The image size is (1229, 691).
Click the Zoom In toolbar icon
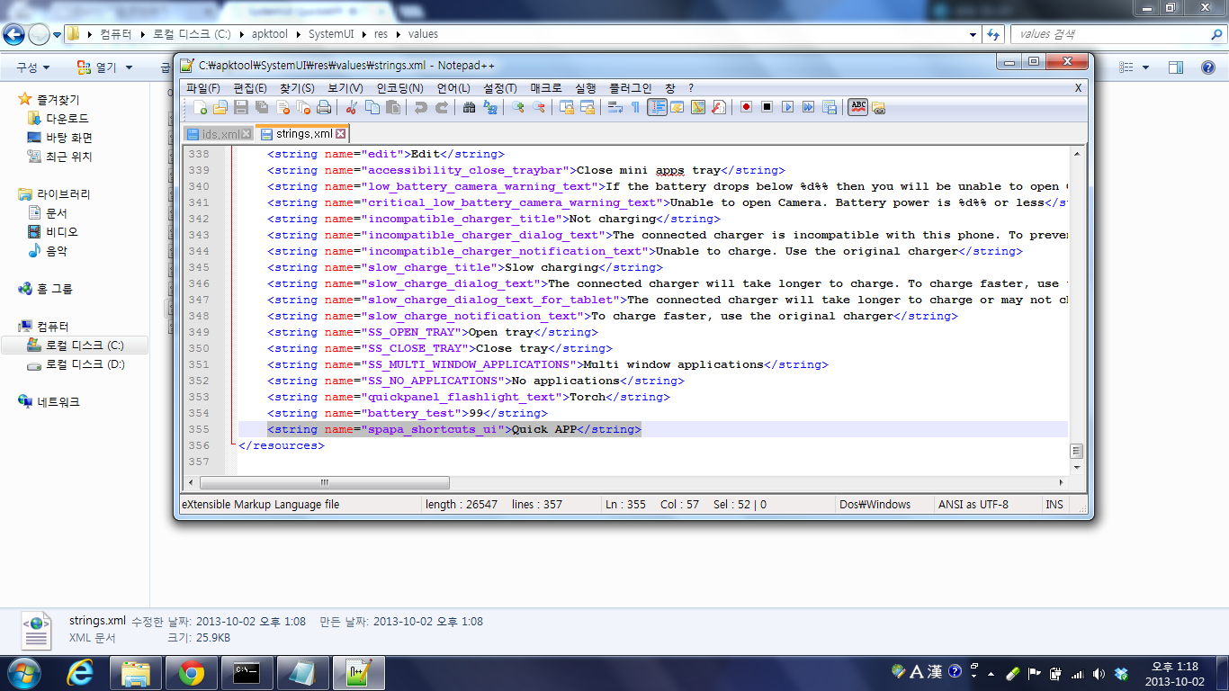click(x=518, y=107)
